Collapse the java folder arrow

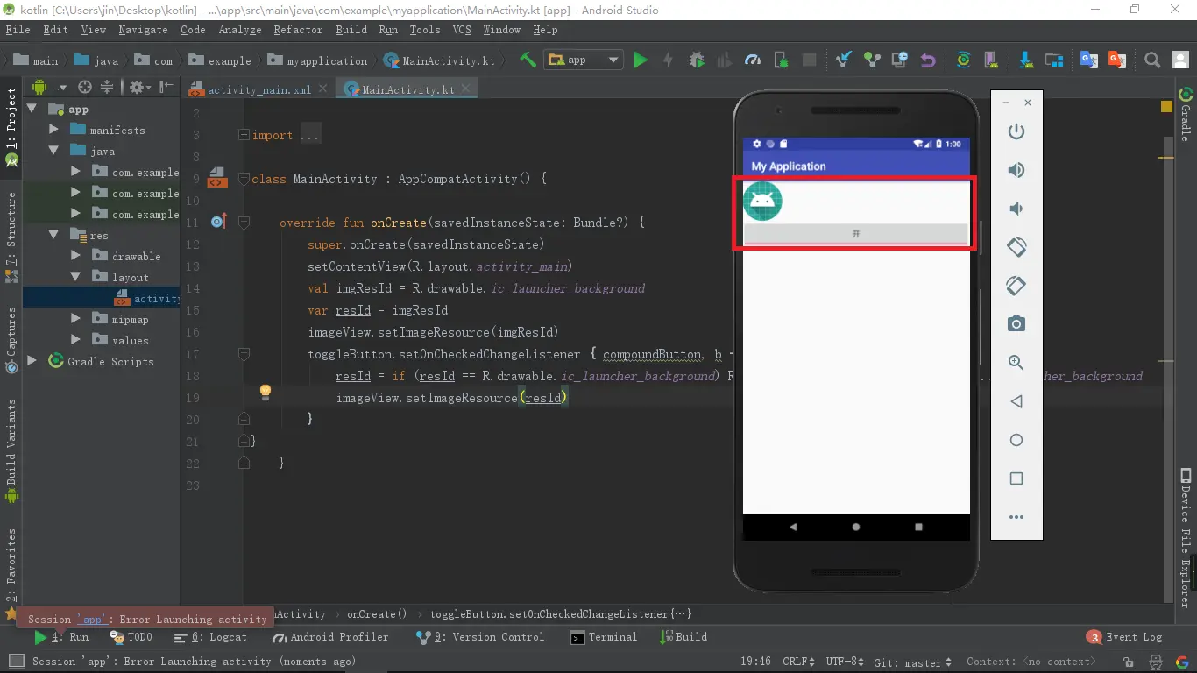54,151
